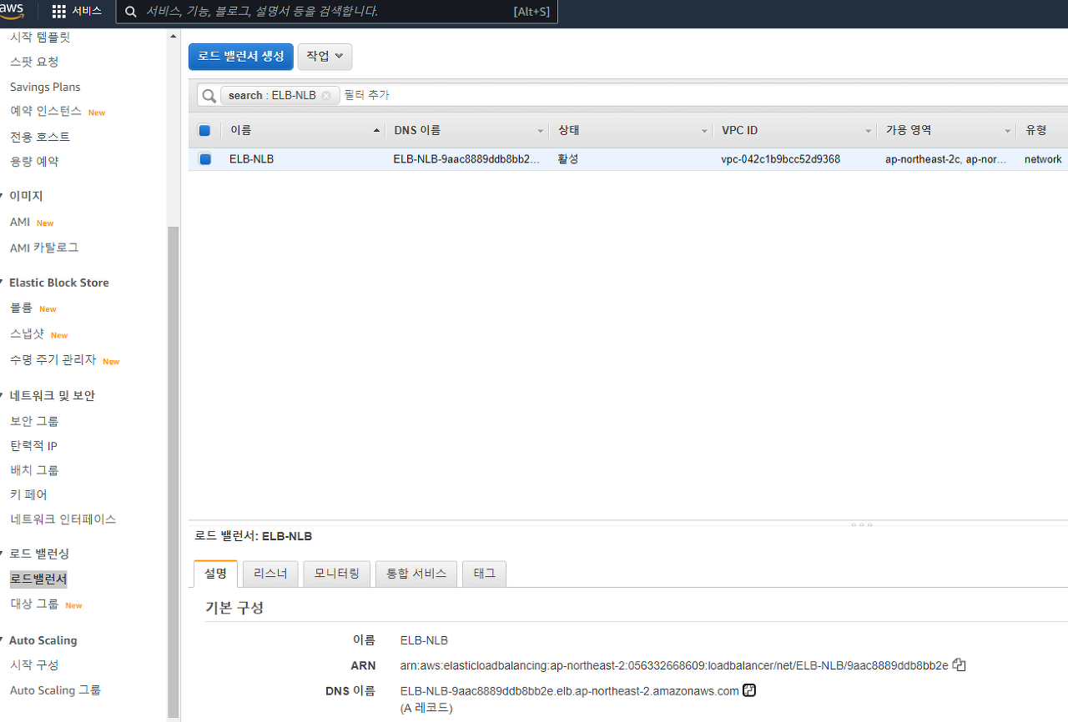
Task: Collapse the Auto Scaling sidebar section
Action: click(x=3, y=640)
